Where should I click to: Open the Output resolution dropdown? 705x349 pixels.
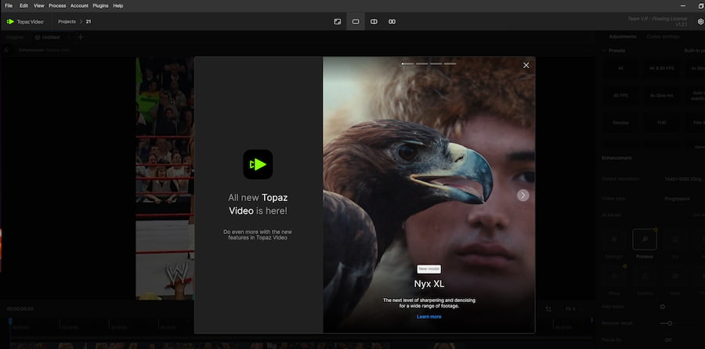pyautogui.click(x=674, y=178)
